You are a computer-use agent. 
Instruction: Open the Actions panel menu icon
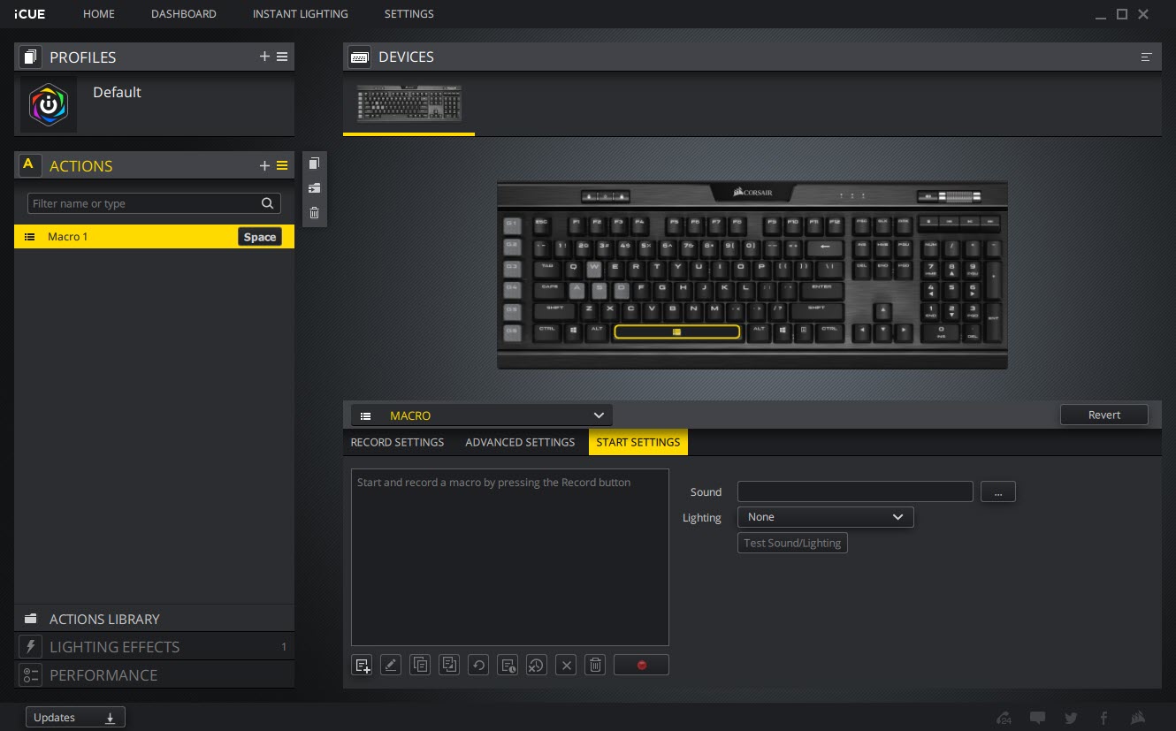coord(282,165)
